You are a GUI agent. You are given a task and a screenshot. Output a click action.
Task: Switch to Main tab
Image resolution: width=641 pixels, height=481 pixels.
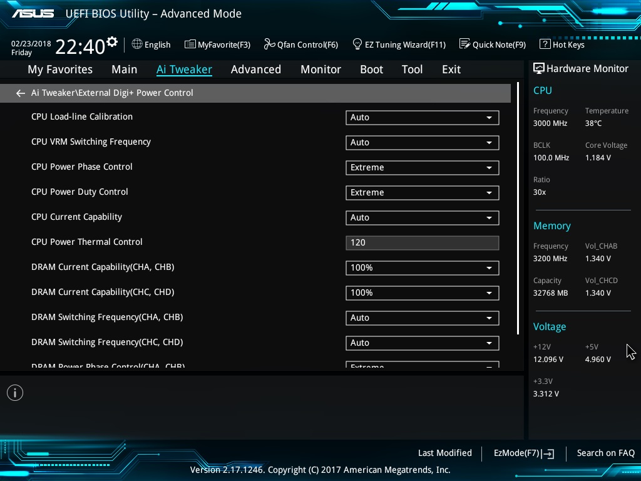coord(125,70)
